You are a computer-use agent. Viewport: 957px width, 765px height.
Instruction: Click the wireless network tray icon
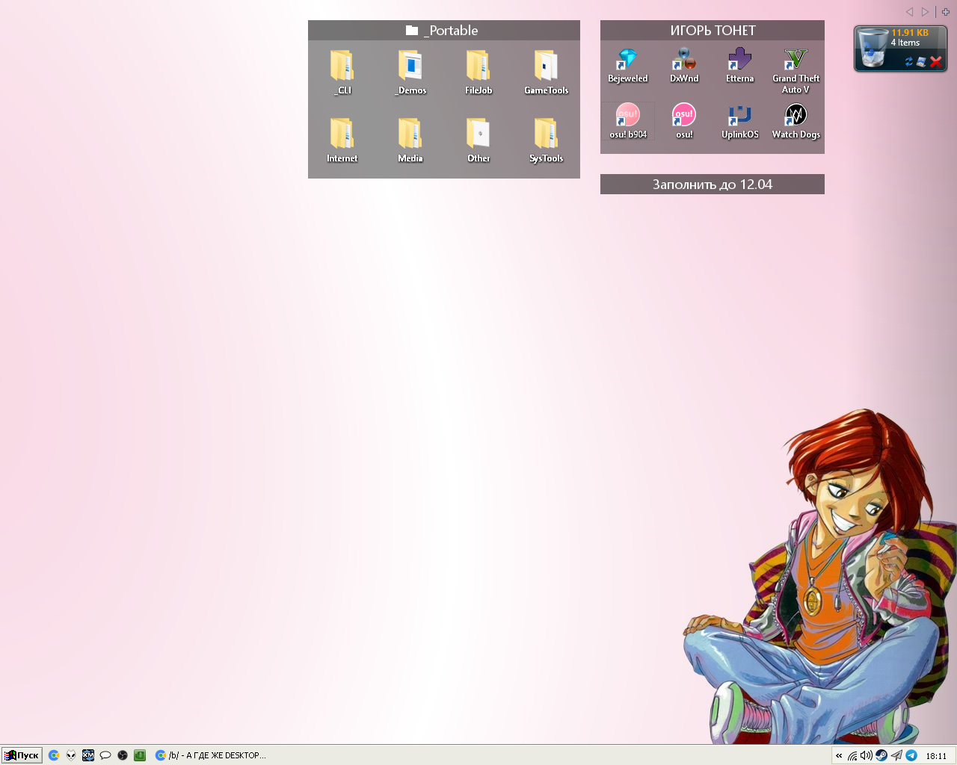(x=852, y=756)
